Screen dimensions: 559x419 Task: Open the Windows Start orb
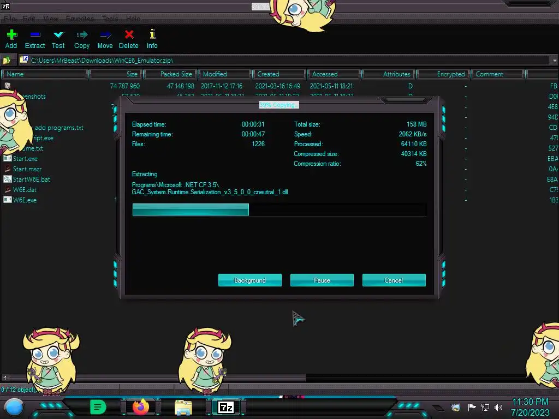pyautogui.click(x=14, y=407)
